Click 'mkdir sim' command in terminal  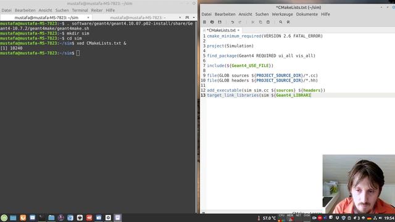tap(78, 33)
